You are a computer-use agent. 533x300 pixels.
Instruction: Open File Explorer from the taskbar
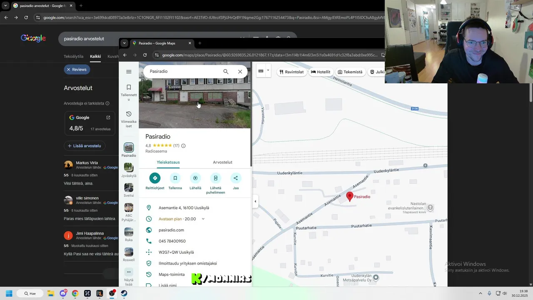pyautogui.click(x=51, y=293)
